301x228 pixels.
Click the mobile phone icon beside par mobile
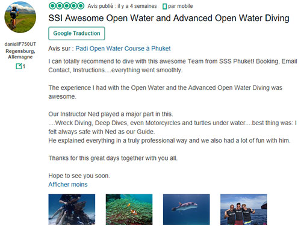164,7
